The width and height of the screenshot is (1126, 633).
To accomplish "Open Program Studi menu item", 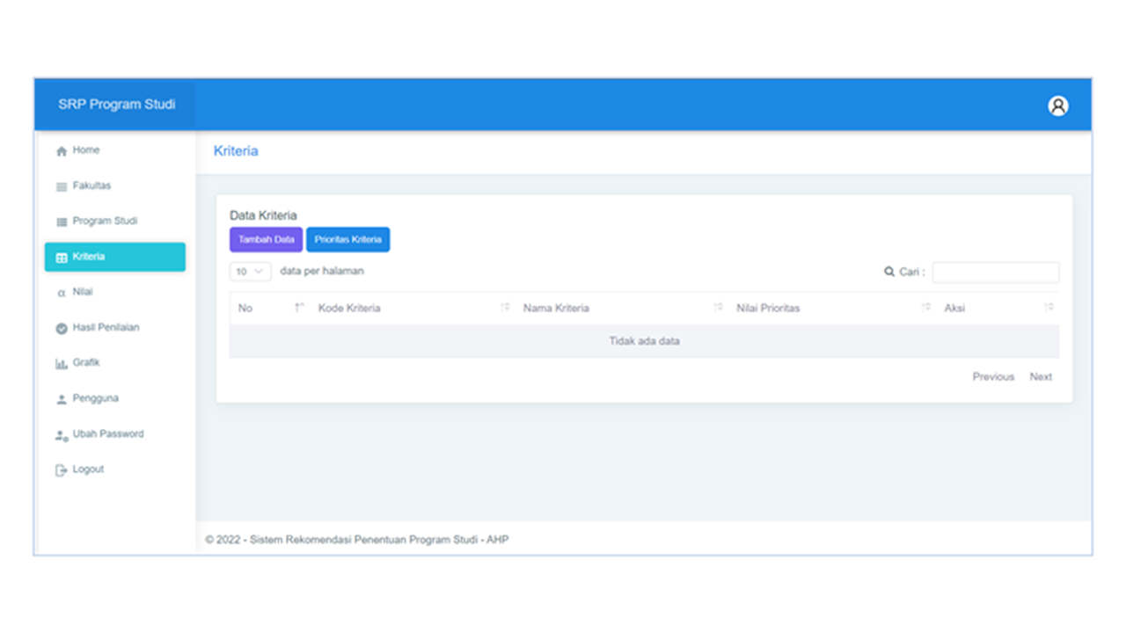I will click(x=105, y=221).
